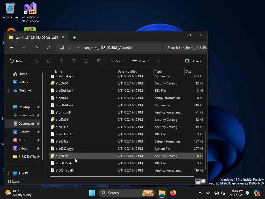This screenshot has height=199, width=265.
Task: Select the e1k60x64.sys file
Action: tap(64, 76)
